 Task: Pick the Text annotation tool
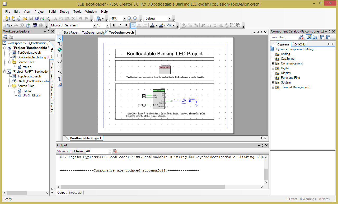click(x=60, y=79)
